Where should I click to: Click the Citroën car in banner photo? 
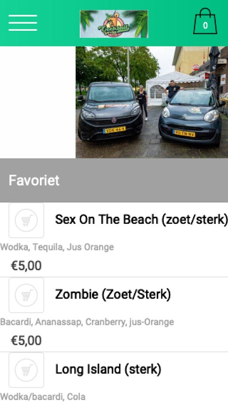[192, 116]
